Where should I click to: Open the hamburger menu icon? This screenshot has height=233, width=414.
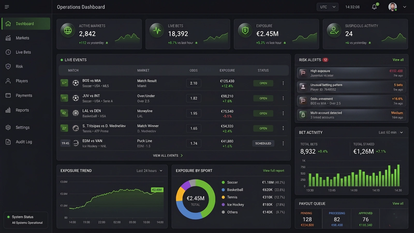click(x=7, y=7)
